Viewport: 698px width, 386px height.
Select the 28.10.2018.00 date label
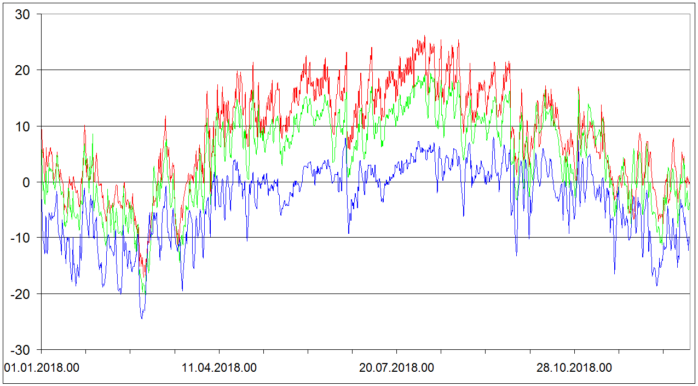coord(574,368)
